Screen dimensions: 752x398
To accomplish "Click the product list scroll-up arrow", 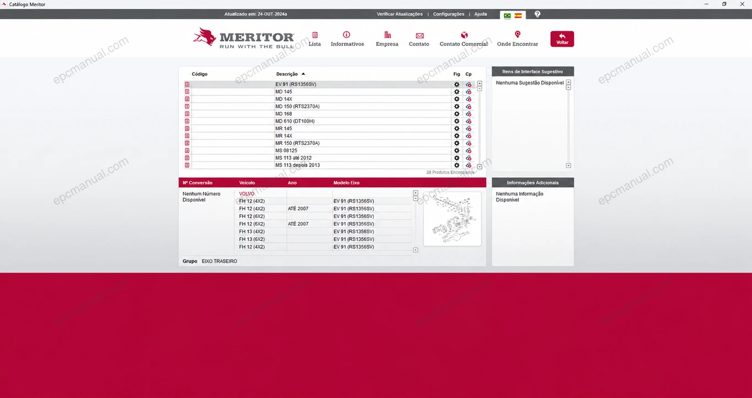I will pos(479,84).
